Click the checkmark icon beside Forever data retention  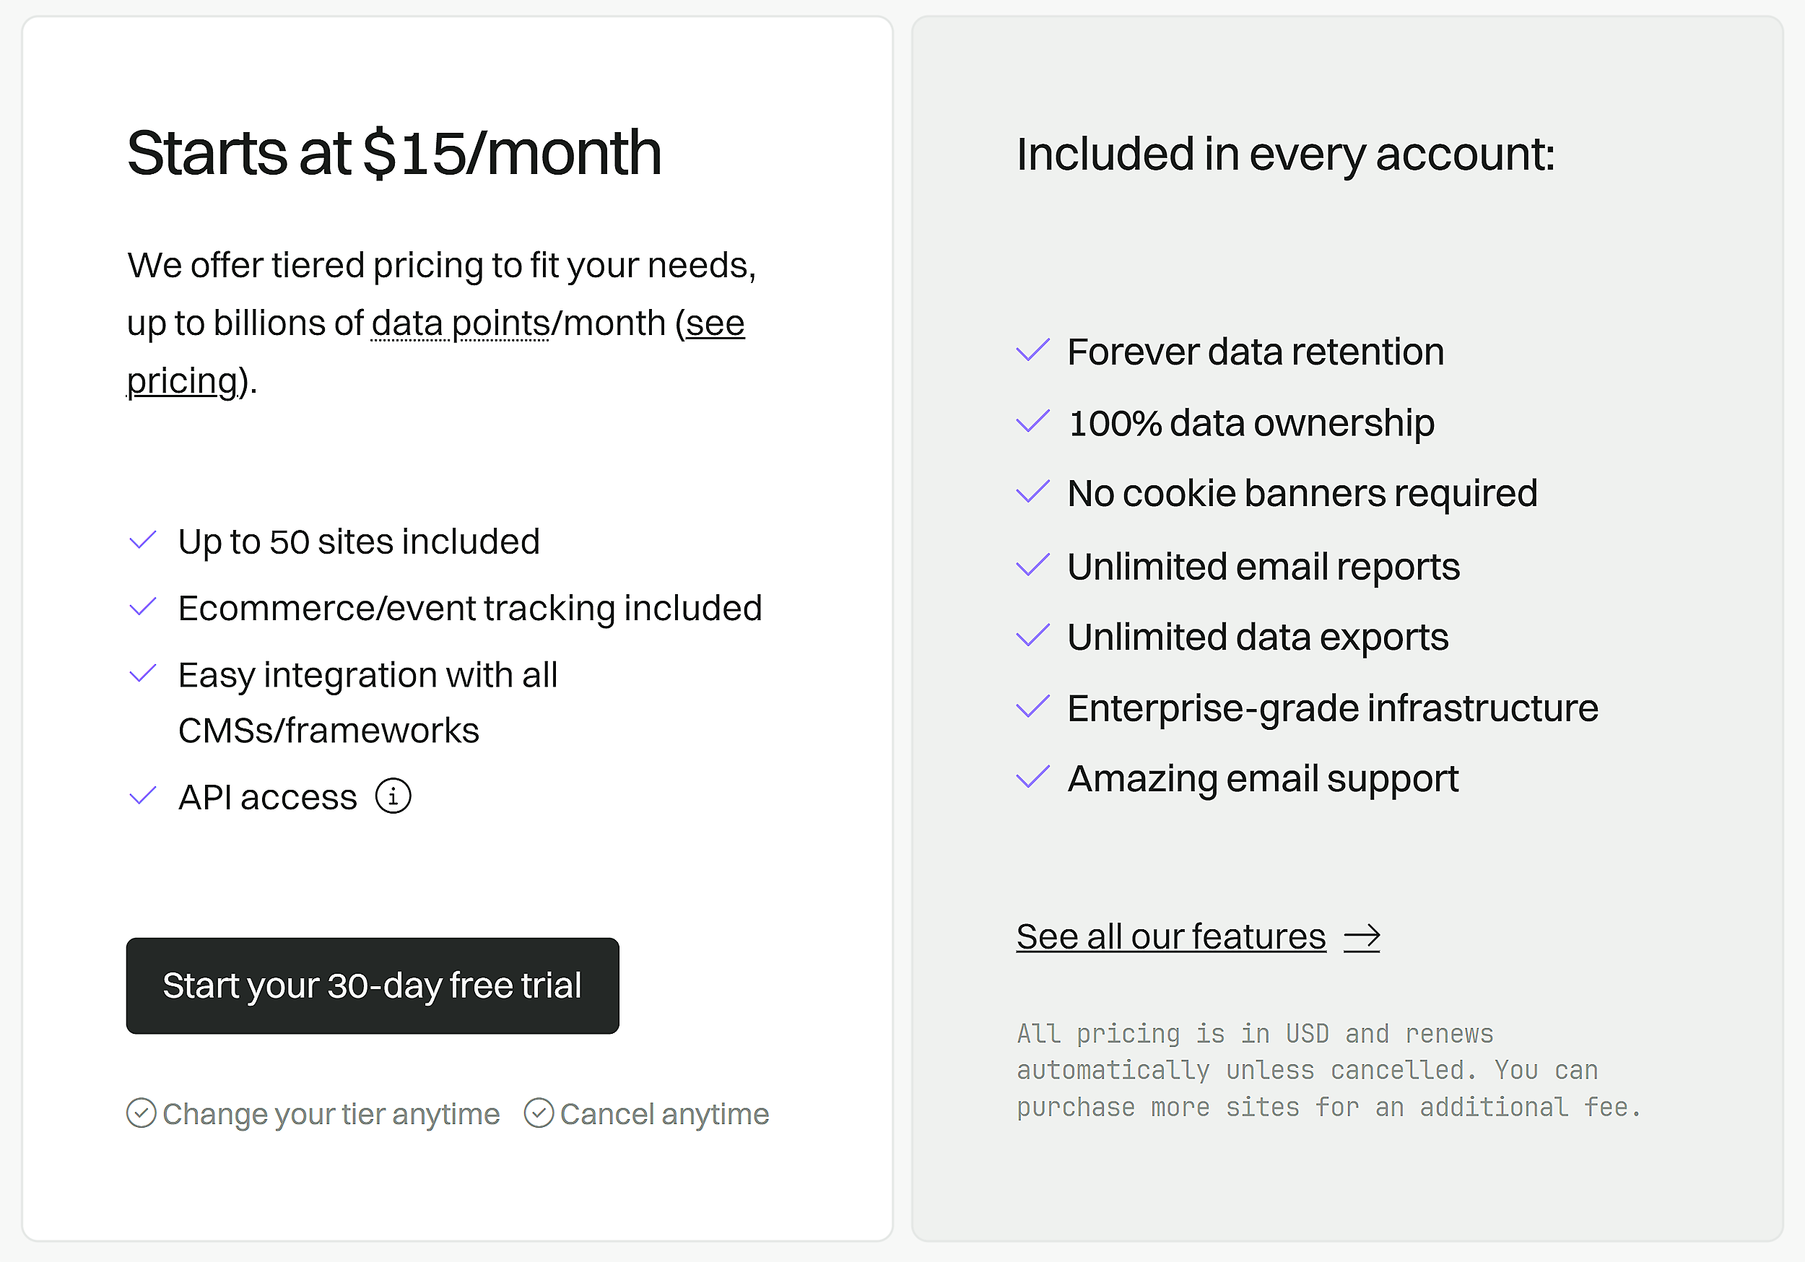[1032, 352]
